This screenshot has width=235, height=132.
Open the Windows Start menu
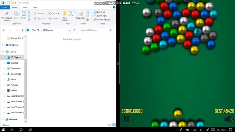pos(3,129)
